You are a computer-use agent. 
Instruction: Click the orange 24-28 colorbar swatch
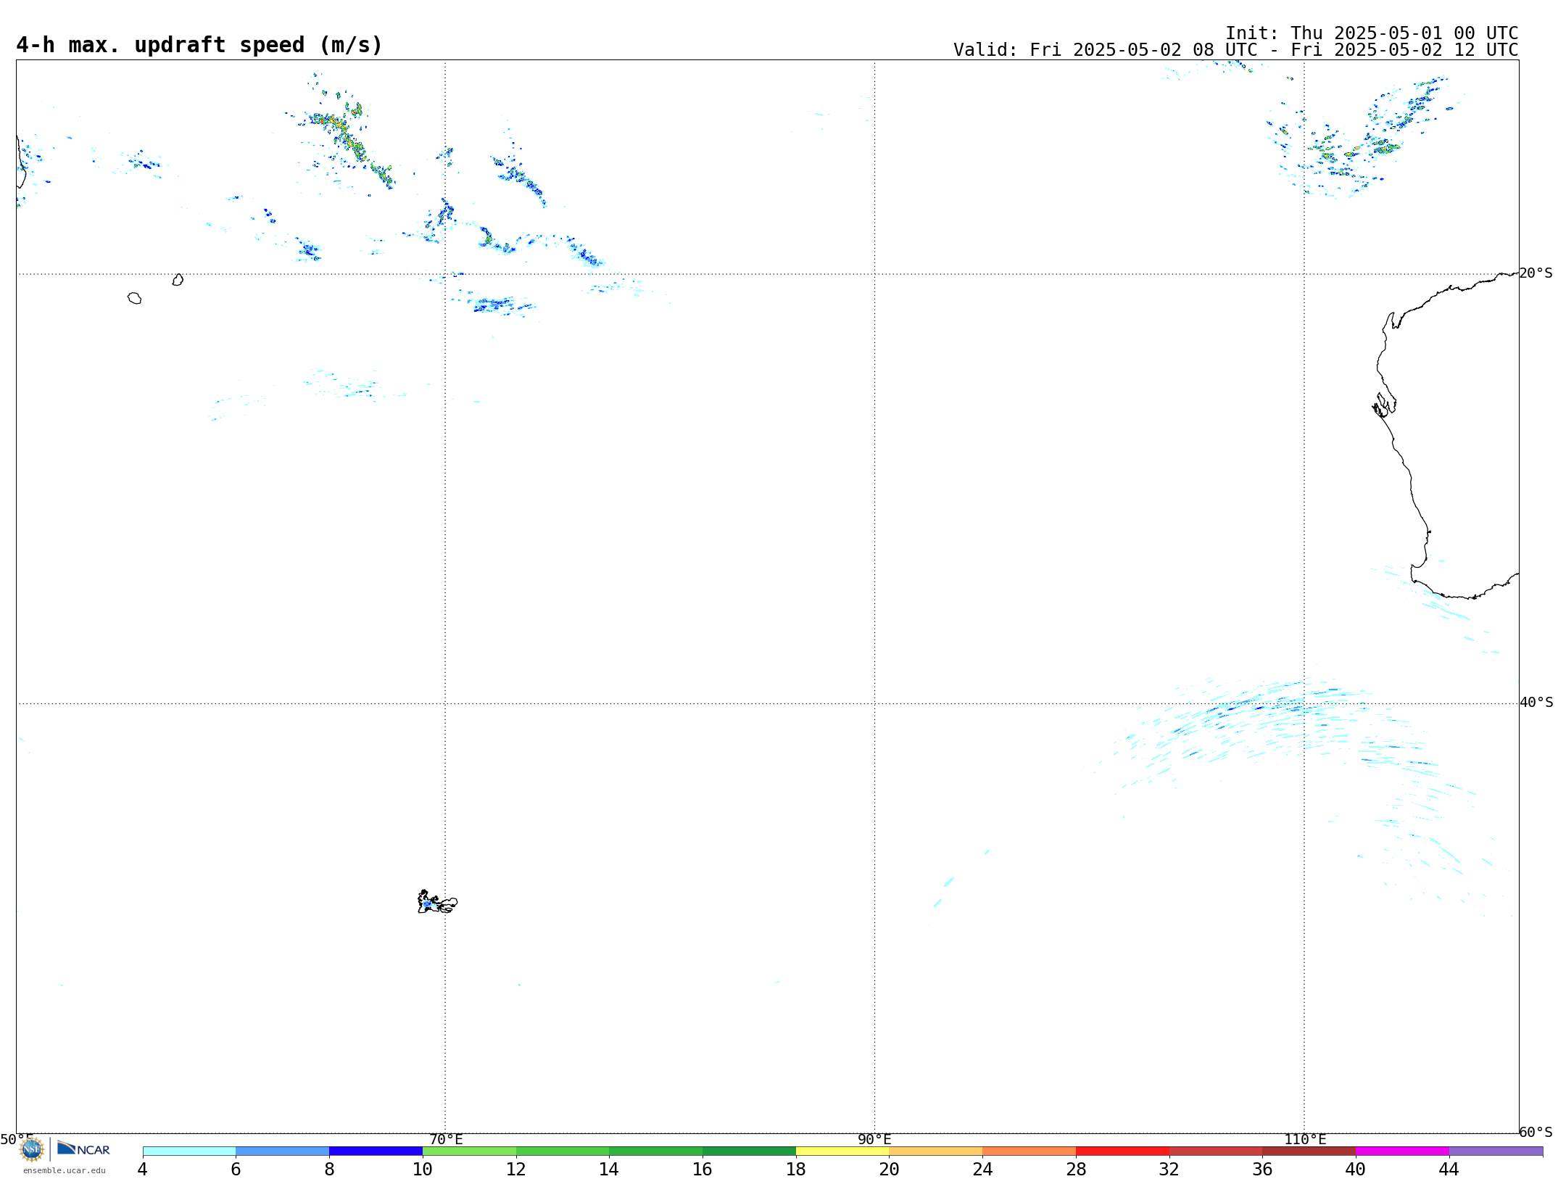point(1029,1151)
